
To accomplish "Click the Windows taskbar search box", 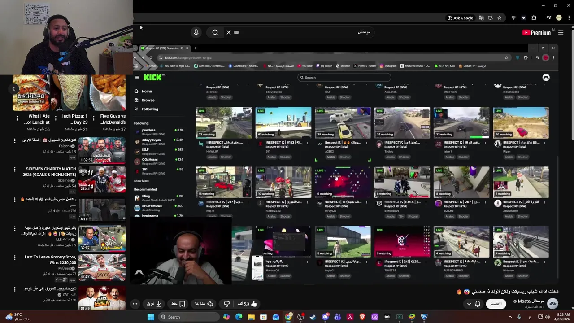I will [x=188, y=317].
